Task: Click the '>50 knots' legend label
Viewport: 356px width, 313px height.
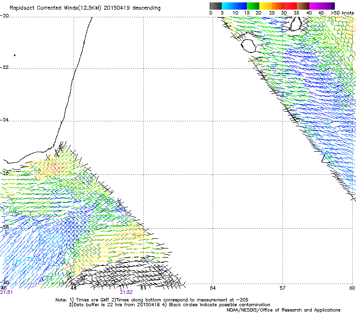Action: [342, 13]
